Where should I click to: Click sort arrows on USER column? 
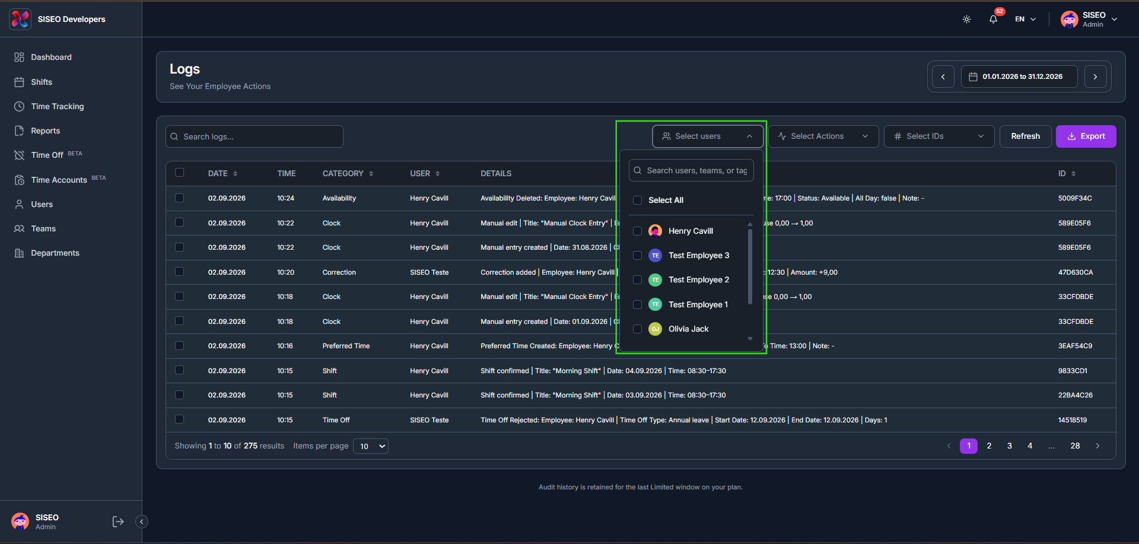click(438, 173)
